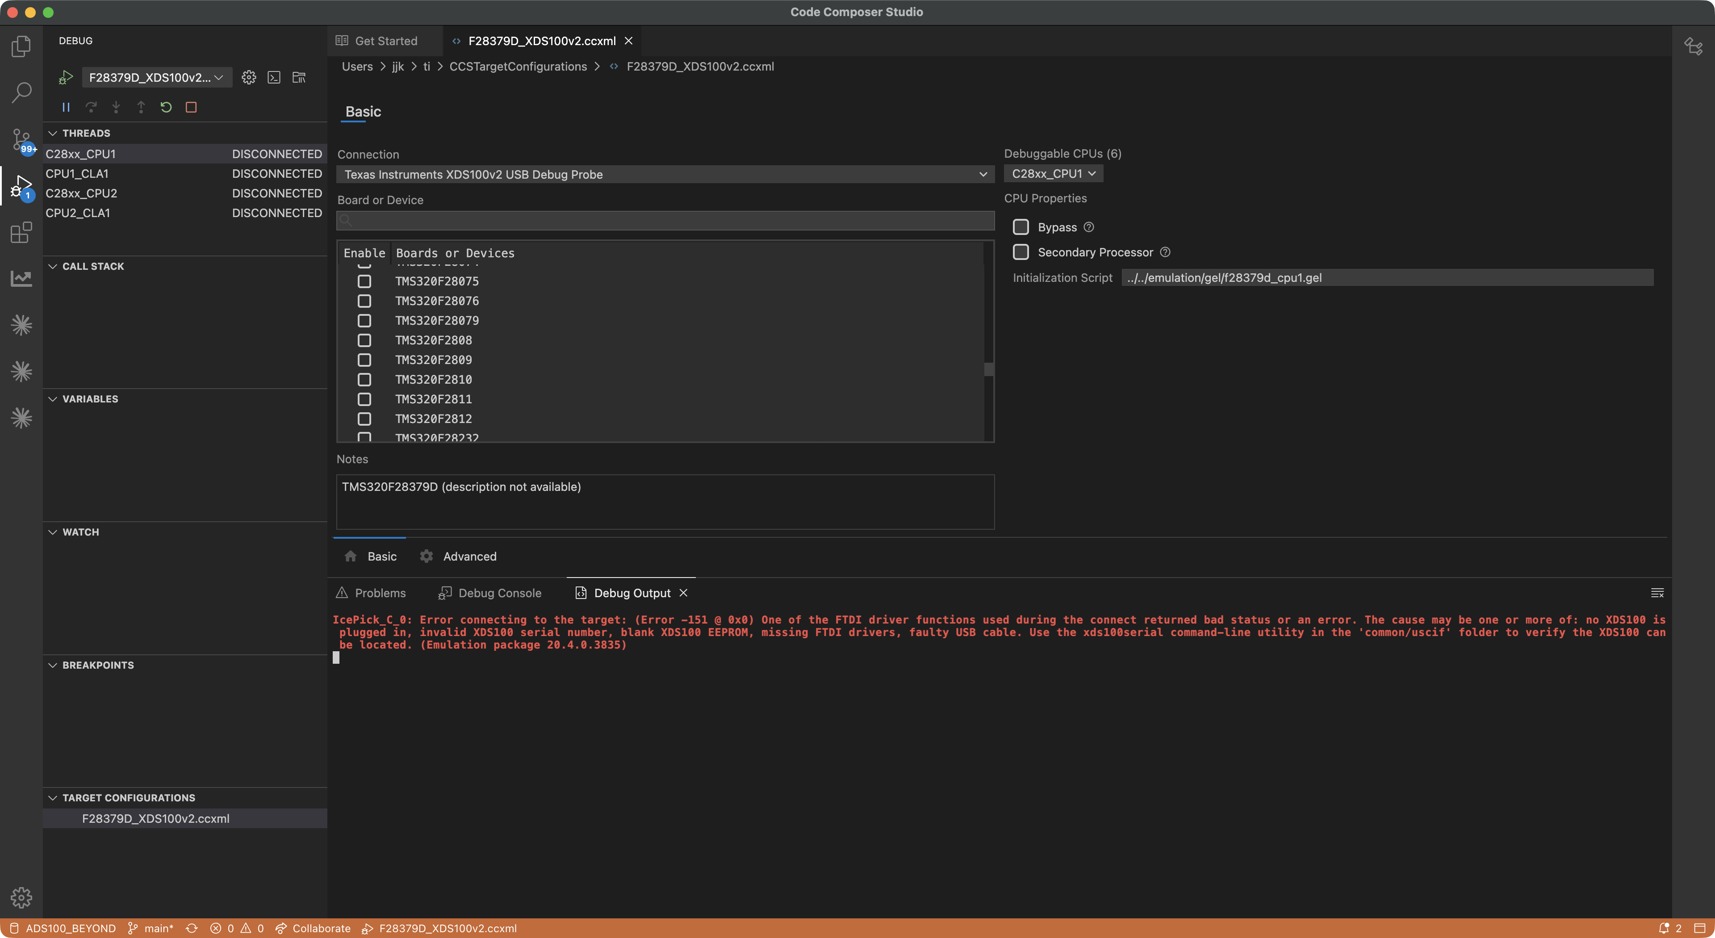The height and width of the screenshot is (938, 1715).
Task: Switch to the Debug Console panel tab
Action: tap(490, 592)
